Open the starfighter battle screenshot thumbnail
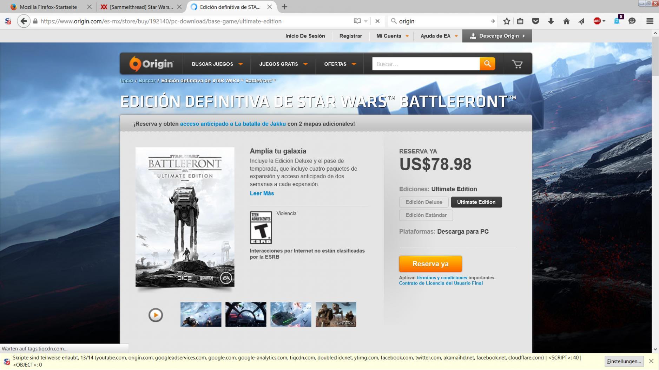Viewport: 659px width, 370px height. click(201, 314)
